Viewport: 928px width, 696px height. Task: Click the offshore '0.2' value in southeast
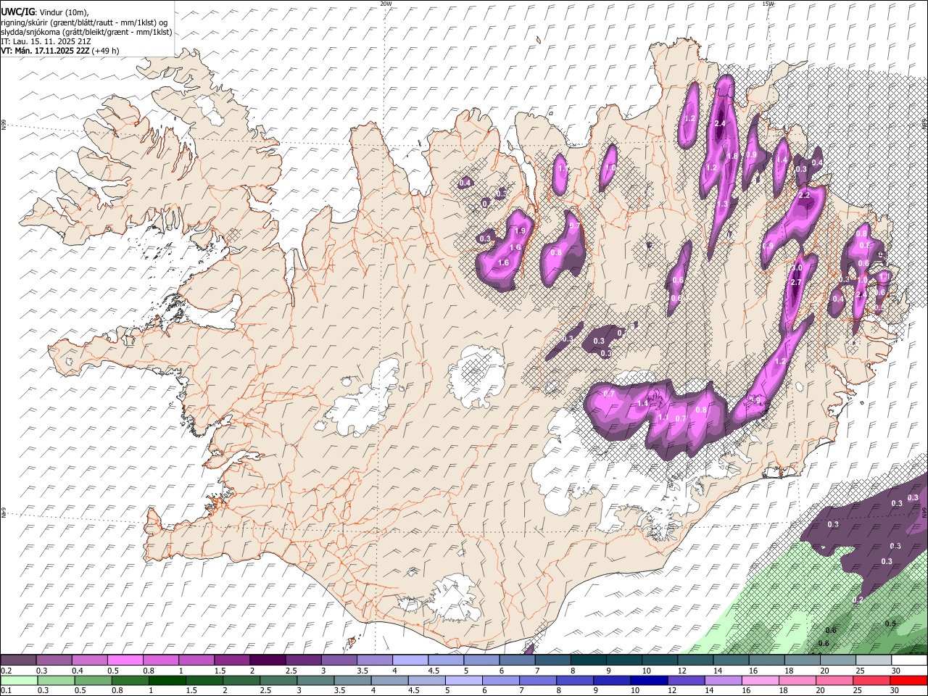tap(858, 600)
